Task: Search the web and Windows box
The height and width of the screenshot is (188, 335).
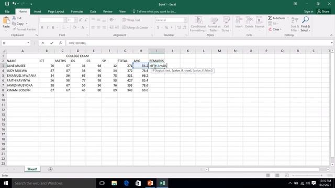Action: pyautogui.click(x=53, y=183)
